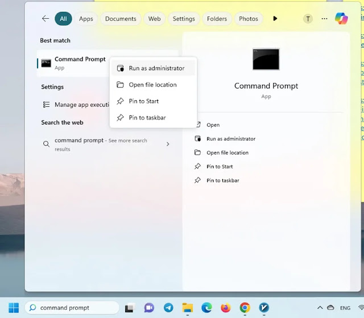
Task: Open Telegram from the taskbar
Action: pos(168,308)
